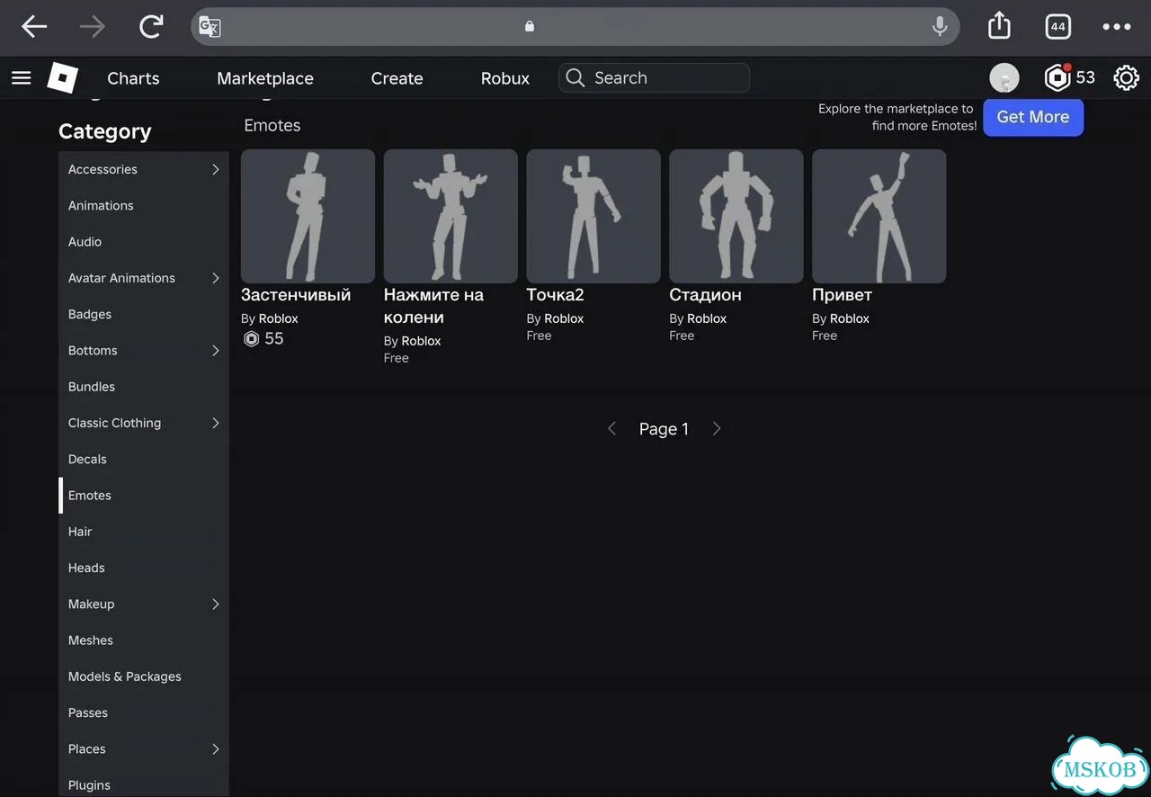This screenshot has height=797, width=1151.
Task: Select the Meshes category
Action: 144,640
